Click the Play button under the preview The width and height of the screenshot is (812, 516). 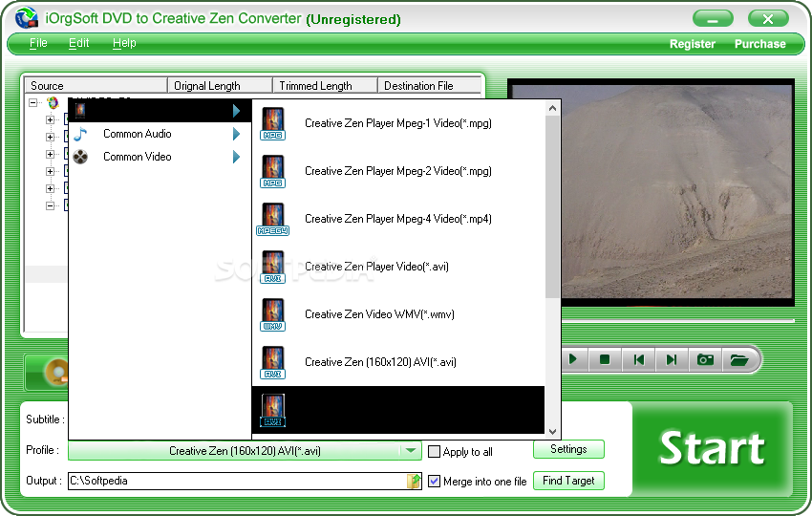point(573,359)
